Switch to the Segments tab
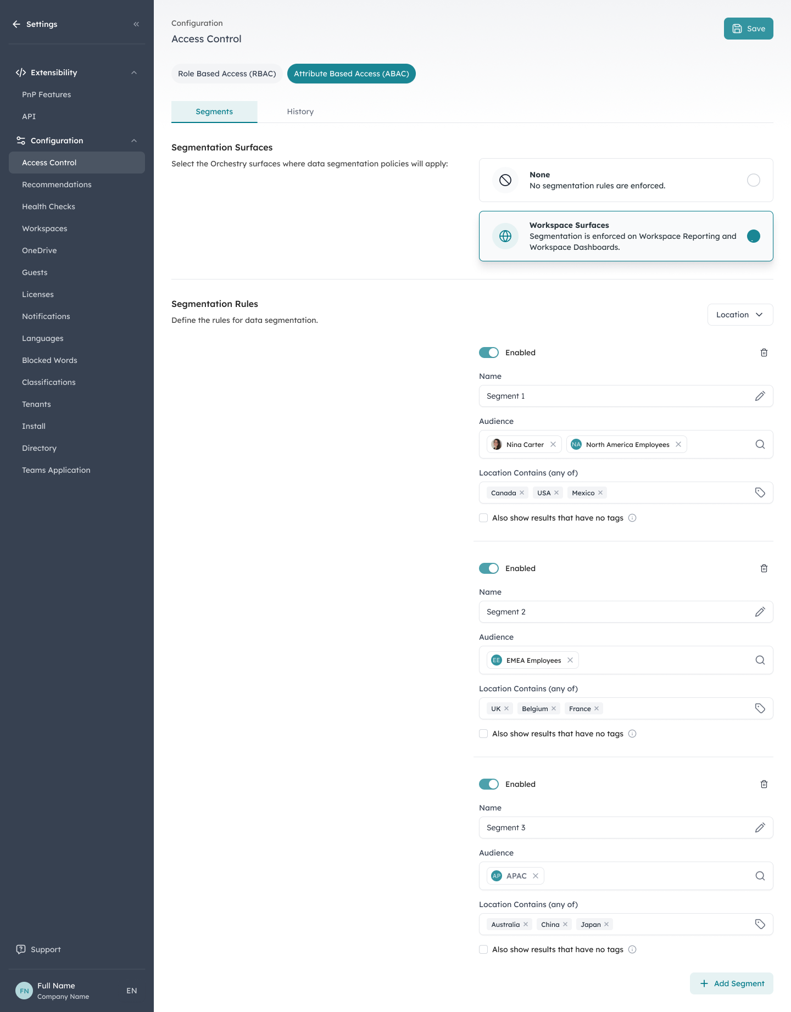Image resolution: width=791 pixels, height=1012 pixels. (x=214, y=111)
